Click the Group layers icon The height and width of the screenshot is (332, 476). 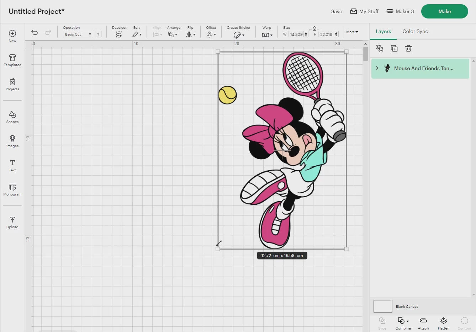(380, 48)
